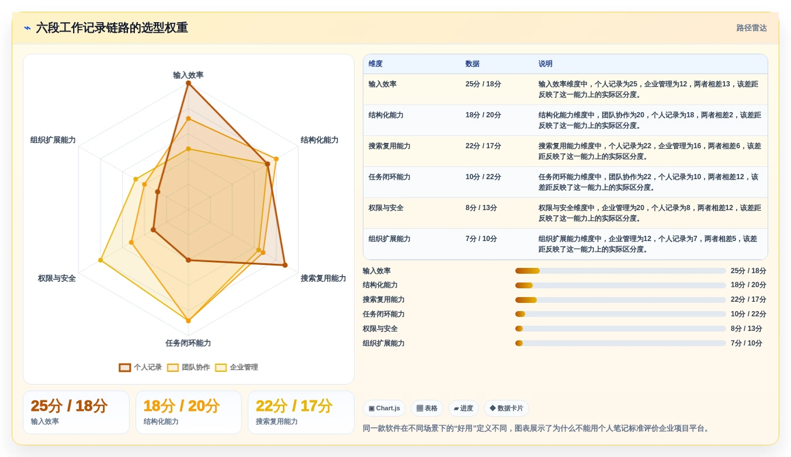This screenshot has width=791, height=457.
Task: Click the 22分 / 17分 table cell
Action: coord(483,146)
